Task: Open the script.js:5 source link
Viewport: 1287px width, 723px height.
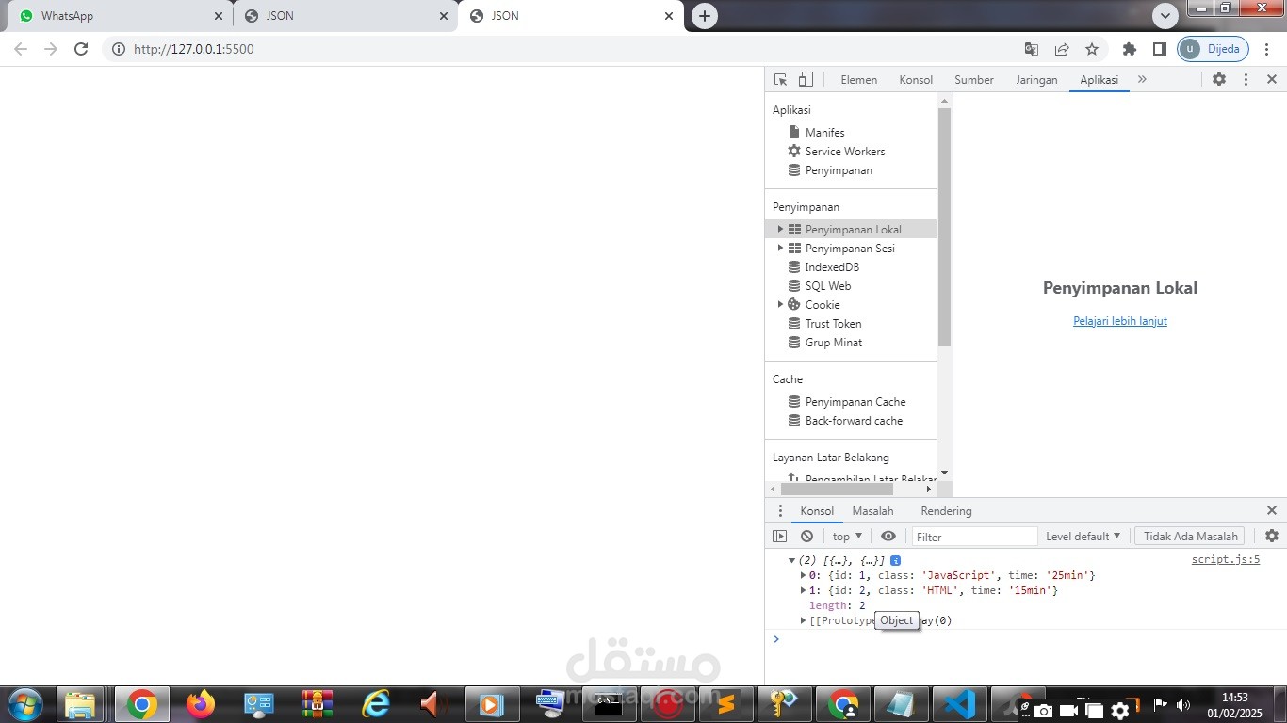Action: point(1226,559)
